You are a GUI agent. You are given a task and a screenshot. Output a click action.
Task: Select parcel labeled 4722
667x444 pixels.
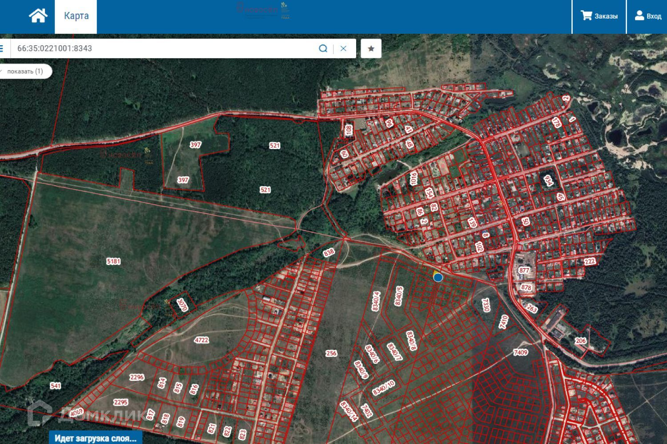point(201,340)
